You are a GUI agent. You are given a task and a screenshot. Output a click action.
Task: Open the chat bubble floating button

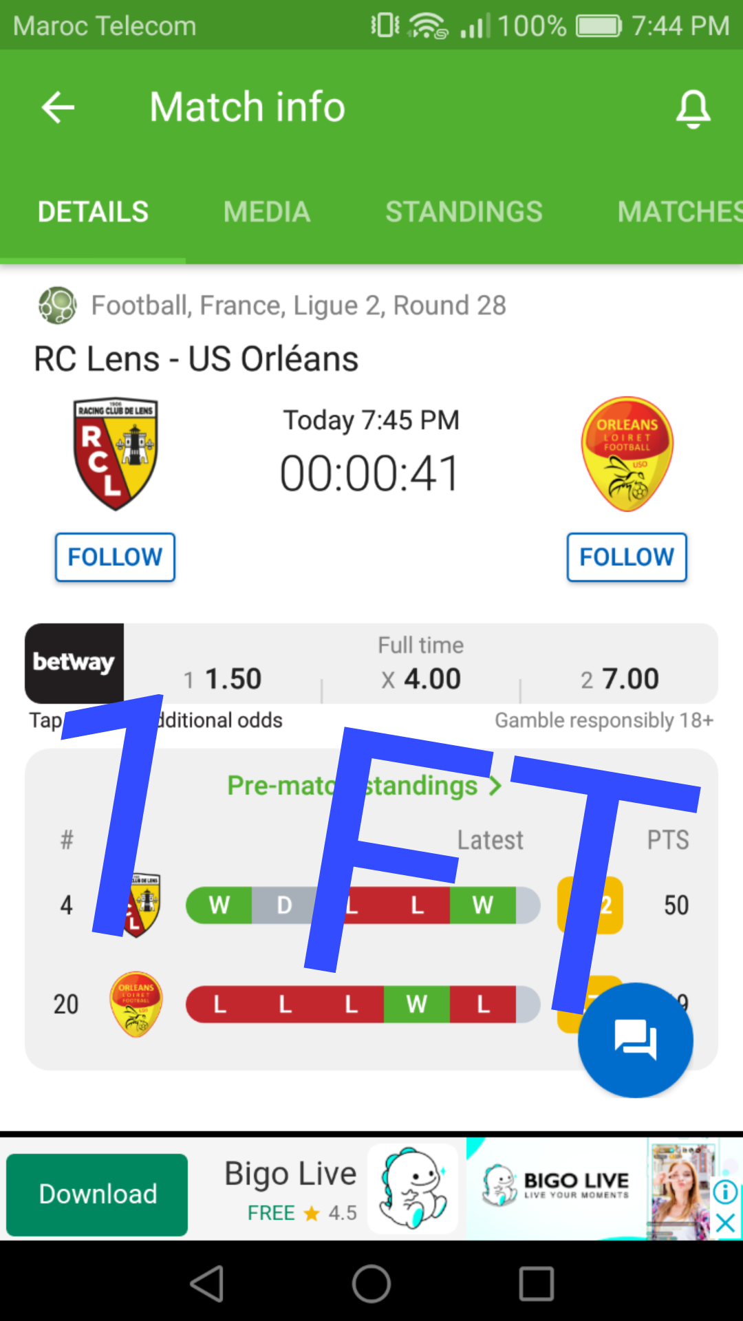point(635,1040)
